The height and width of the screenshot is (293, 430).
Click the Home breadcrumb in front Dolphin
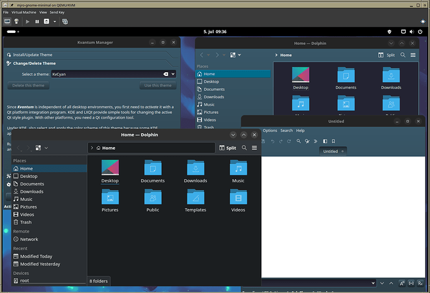[106, 148]
